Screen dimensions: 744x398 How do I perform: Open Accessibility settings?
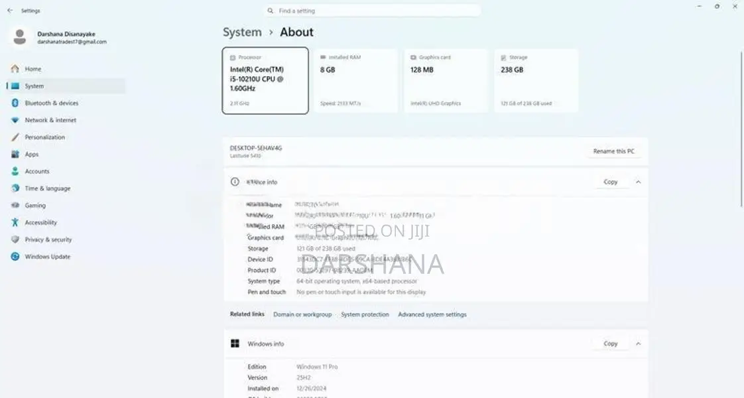pos(66,222)
